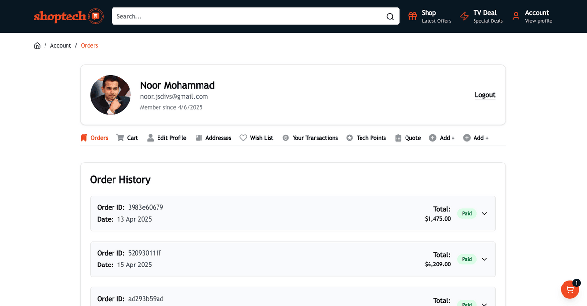Viewport: 587px width, 306px height.
Task: Click the TV Deal lightning icon
Action: 464,16
